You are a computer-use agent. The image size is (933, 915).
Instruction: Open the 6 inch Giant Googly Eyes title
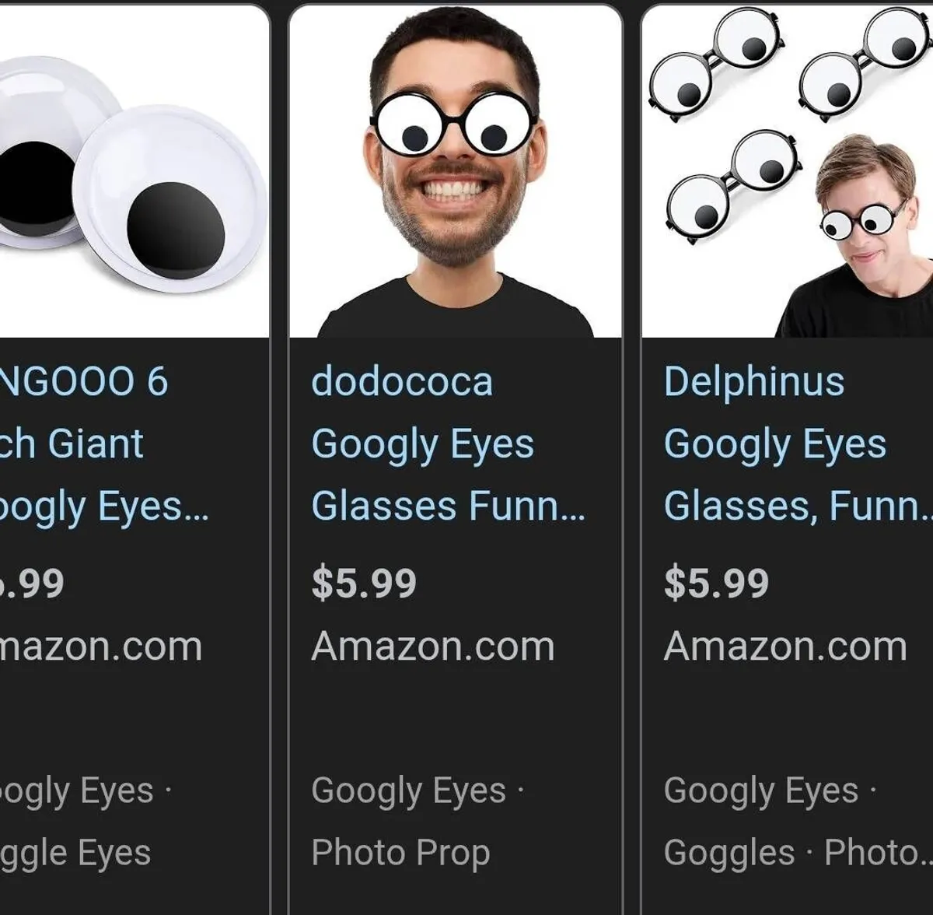(93, 443)
